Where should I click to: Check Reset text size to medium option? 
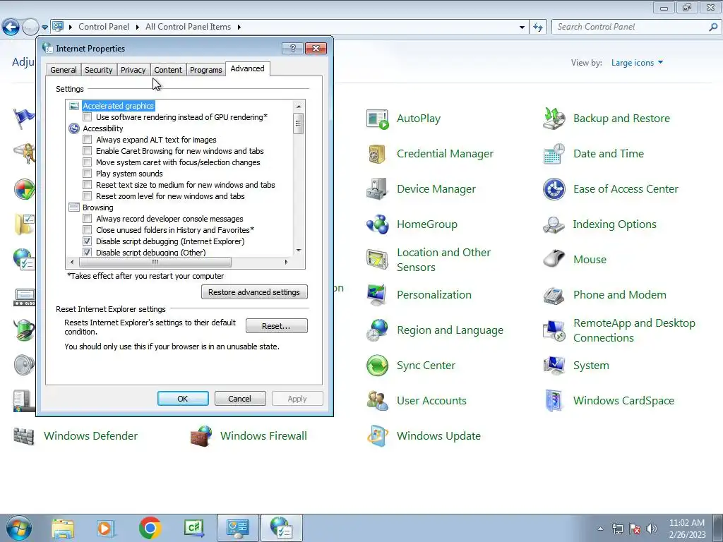(87, 185)
